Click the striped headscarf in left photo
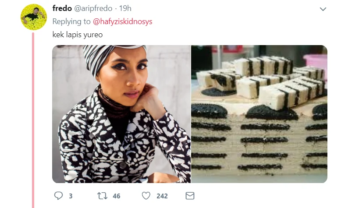Image resolution: width=348 pixels, height=208 pixels. [104, 58]
